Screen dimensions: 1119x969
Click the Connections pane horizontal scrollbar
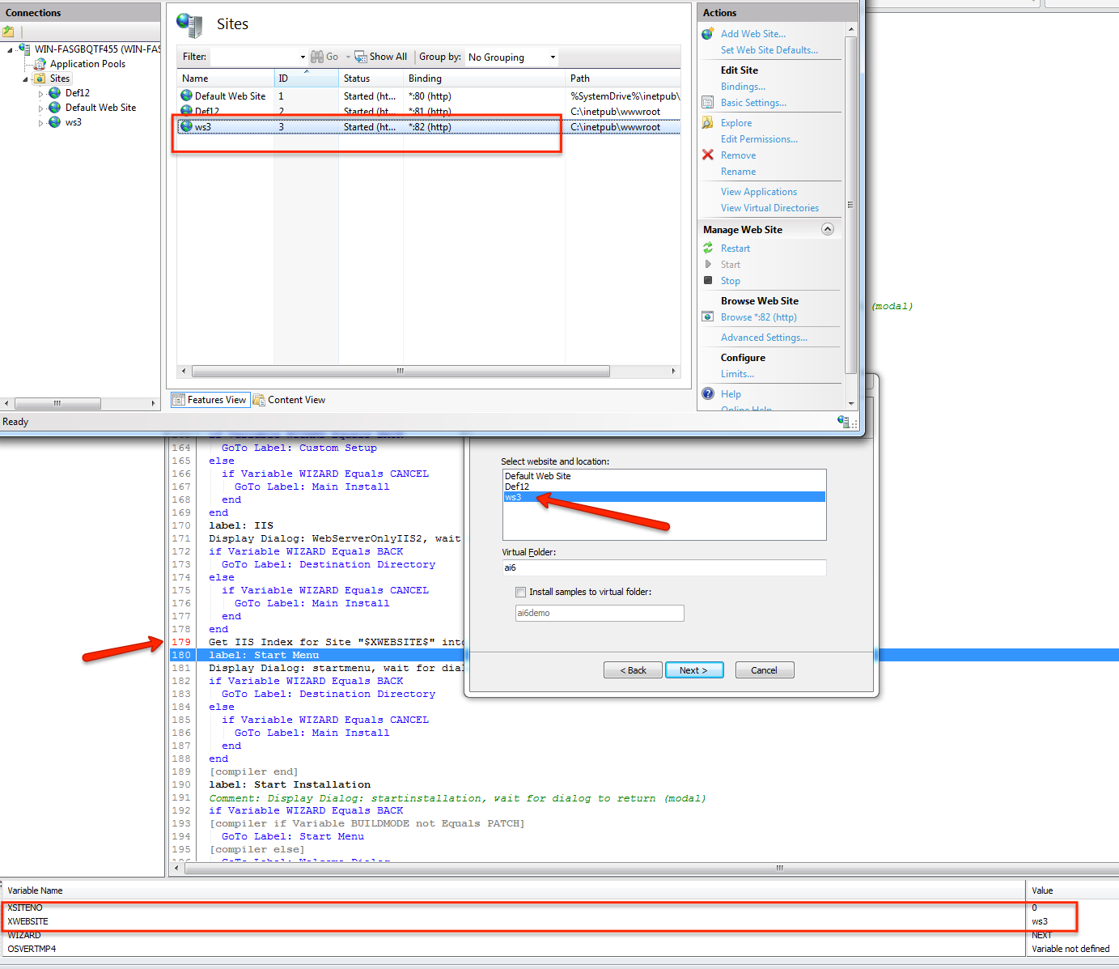coord(57,403)
